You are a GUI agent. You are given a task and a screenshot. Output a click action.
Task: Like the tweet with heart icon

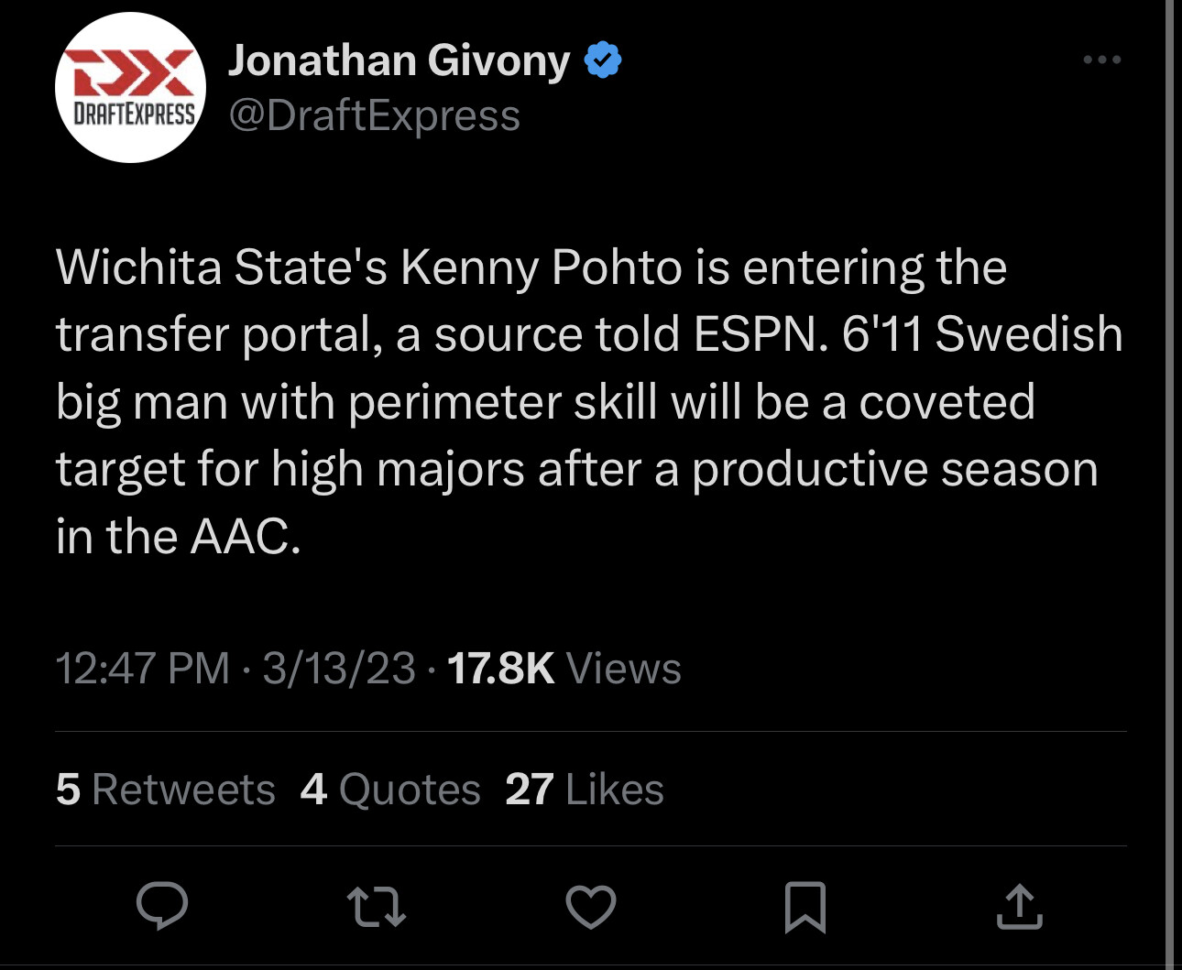click(590, 907)
